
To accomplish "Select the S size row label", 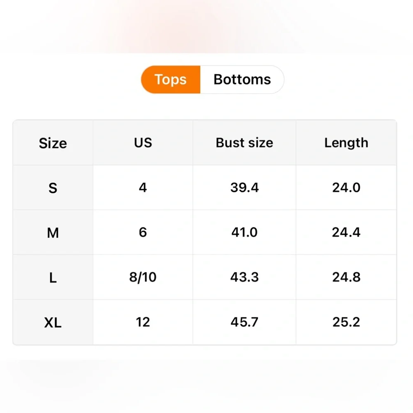I will [x=53, y=188].
